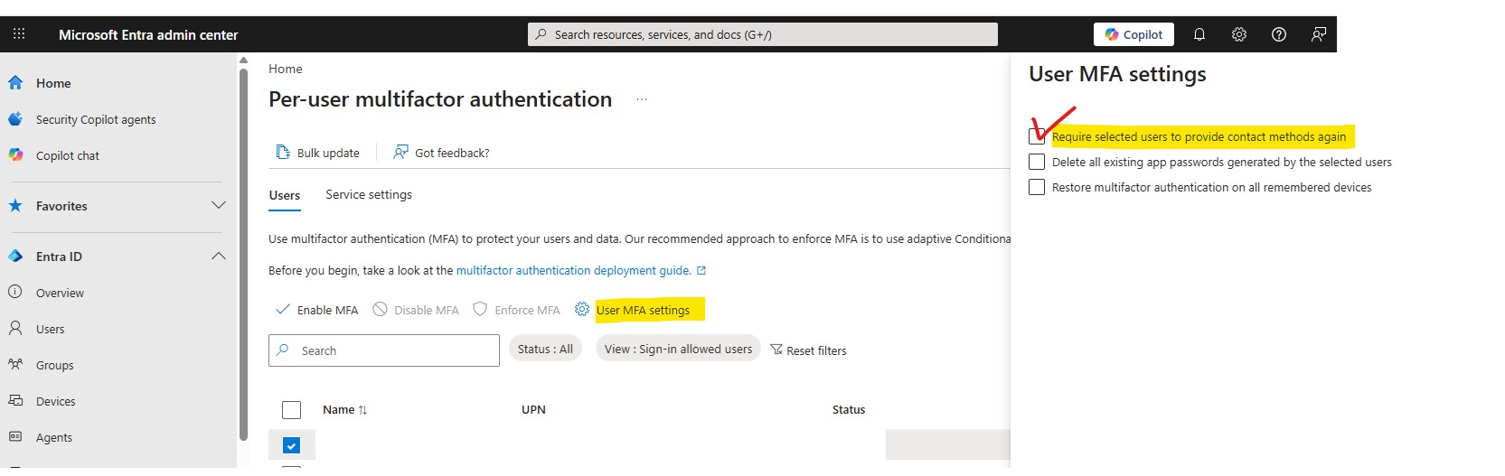The image size is (1505, 476).
Task: Click Reset filters
Action: tap(808, 350)
